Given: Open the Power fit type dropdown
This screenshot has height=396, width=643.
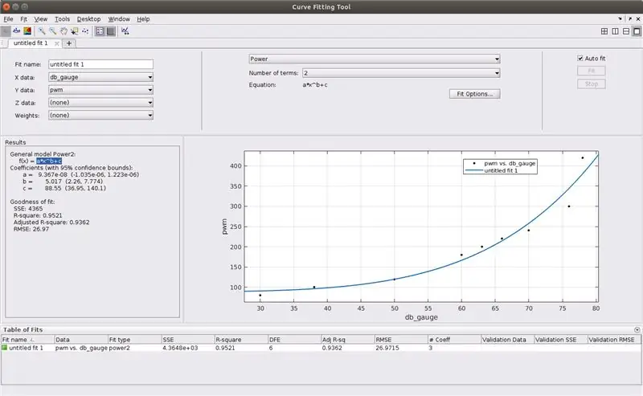Looking at the screenshot, I should (x=375, y=59).
